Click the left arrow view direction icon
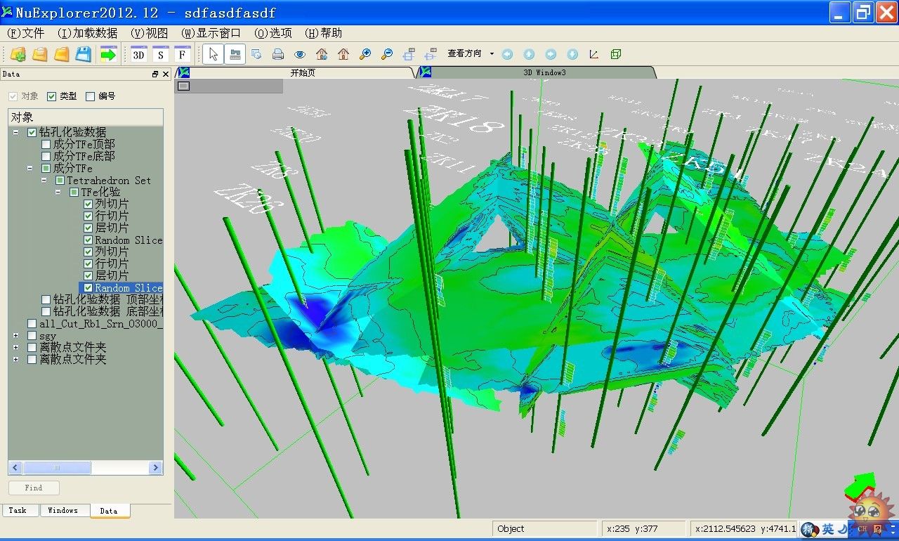This screenshot has width=899, height=541. coord(507,54)
